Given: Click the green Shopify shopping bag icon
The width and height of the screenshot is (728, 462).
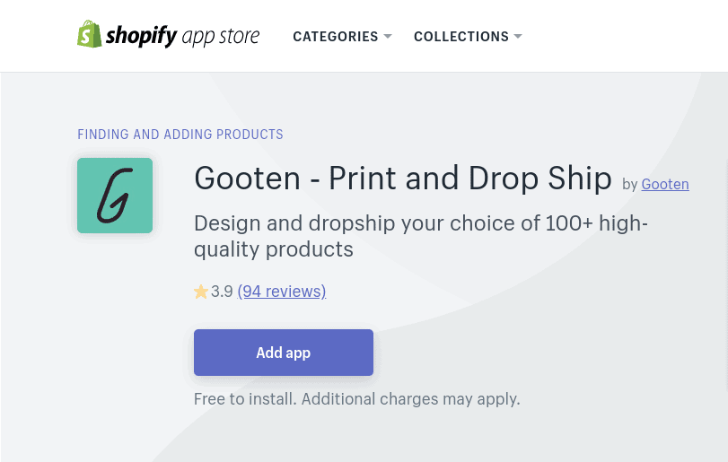Looking at the screenshot, I should (89, 34).
